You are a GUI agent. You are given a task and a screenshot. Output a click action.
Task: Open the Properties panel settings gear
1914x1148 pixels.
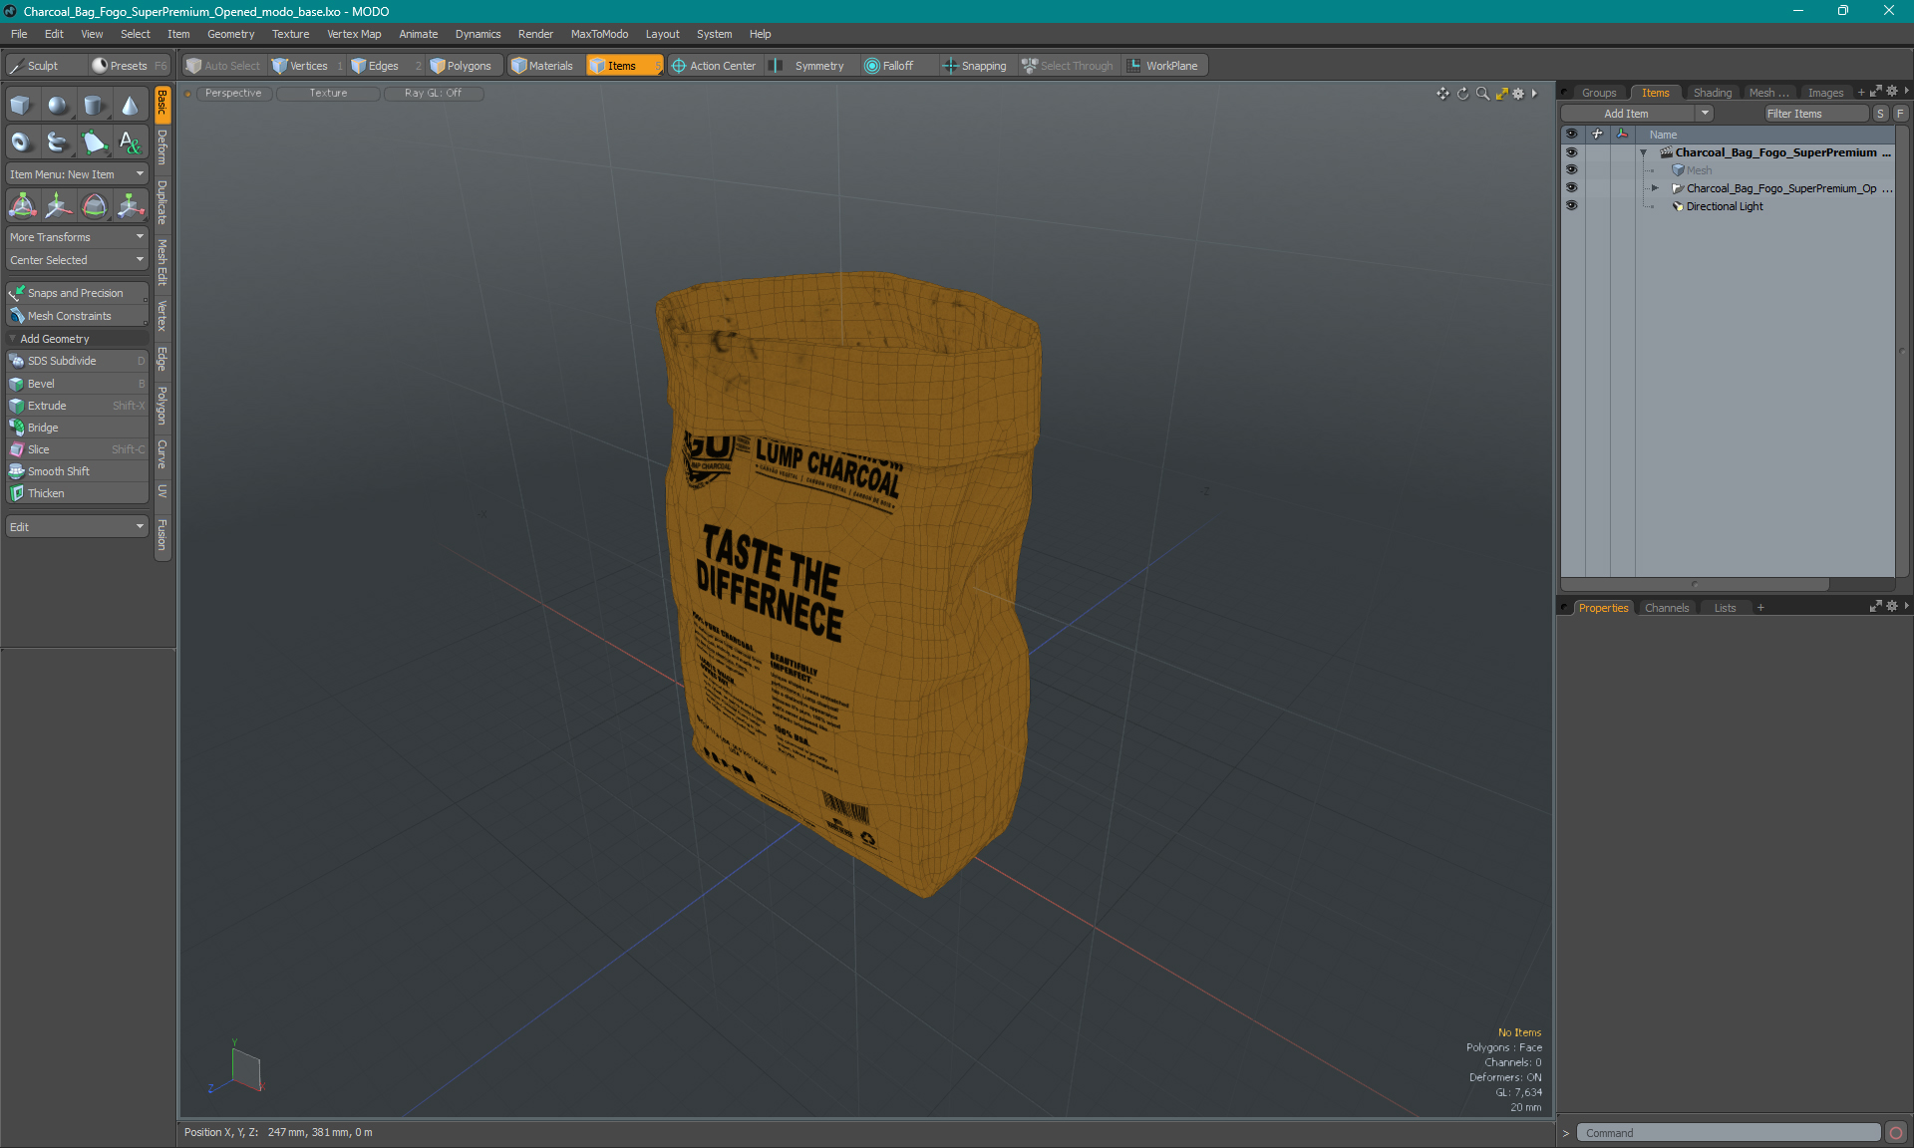[x=1892, y=607]
